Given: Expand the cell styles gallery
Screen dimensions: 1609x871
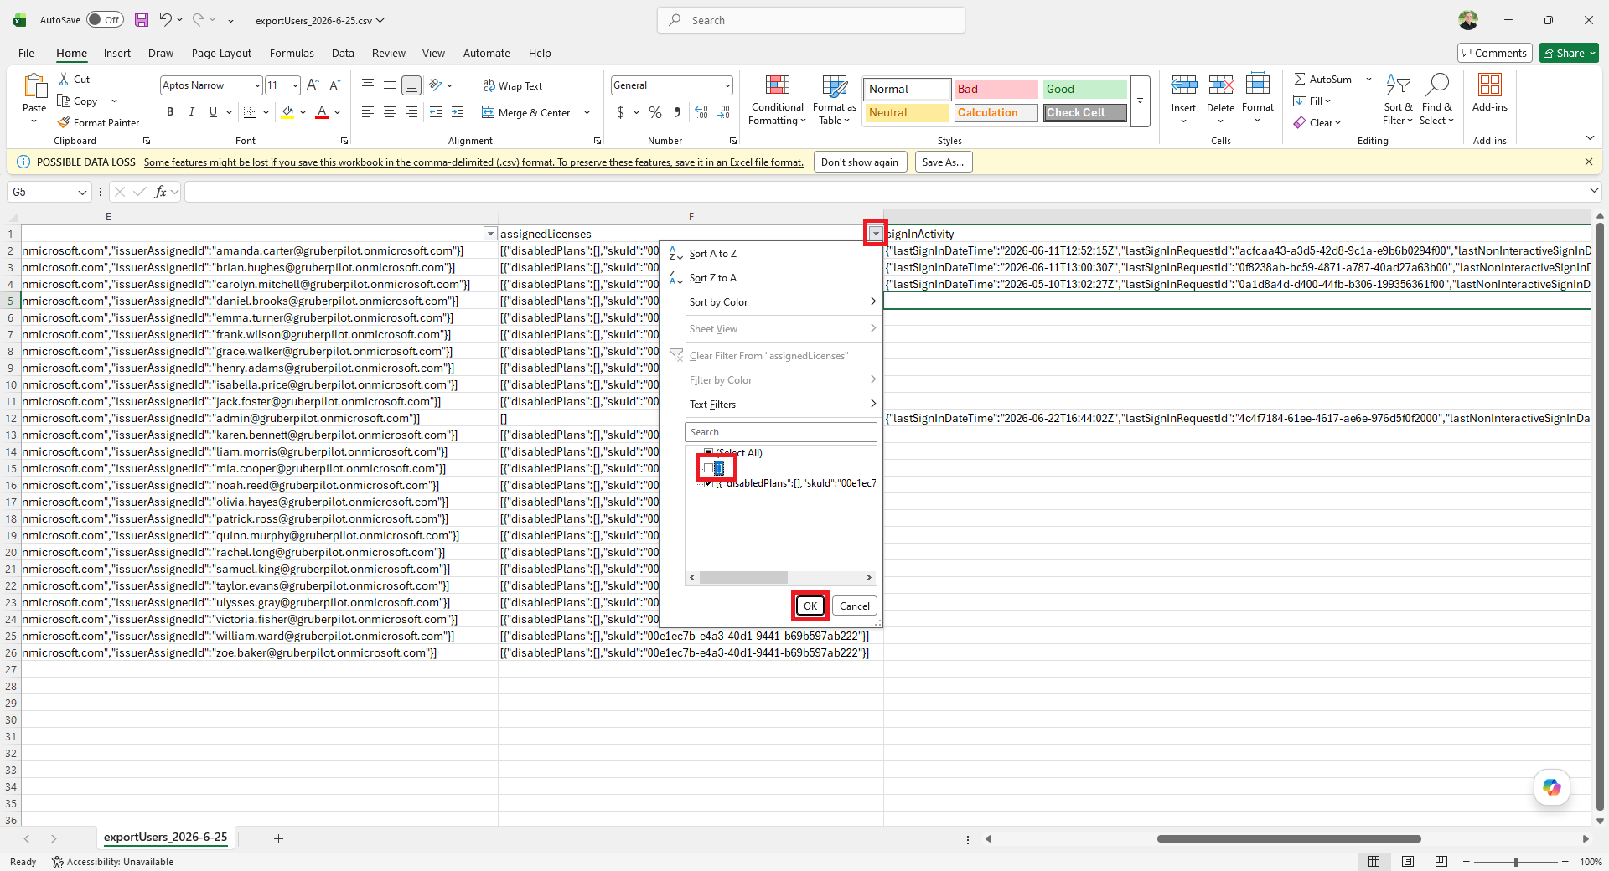Looking at the screenshot, I should tap(1140, 101).
